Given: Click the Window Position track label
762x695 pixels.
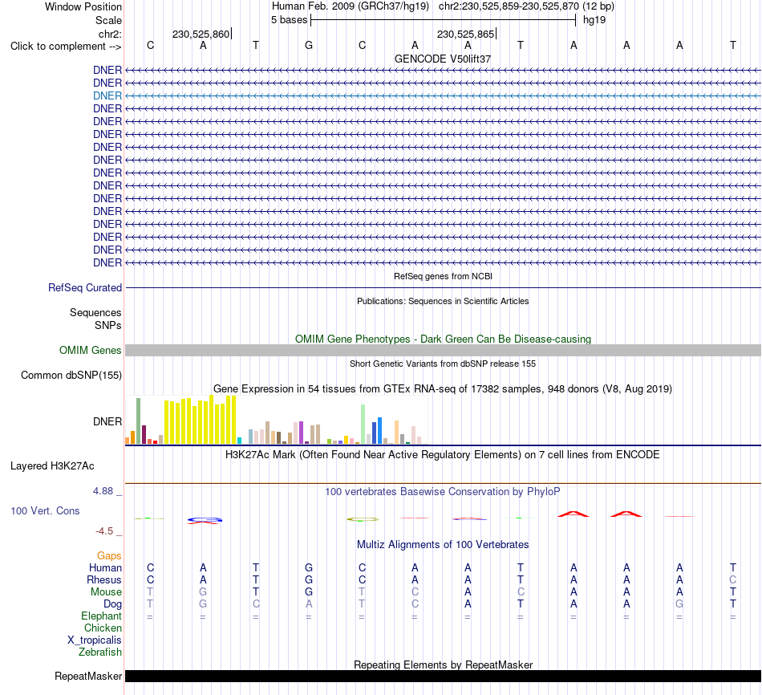Looking at the screenshot, I should coord(83,6).
